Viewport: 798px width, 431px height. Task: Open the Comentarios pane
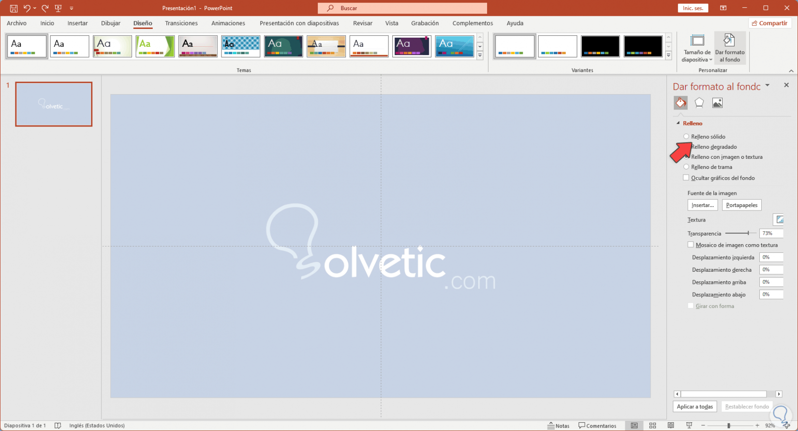[598, 426]
